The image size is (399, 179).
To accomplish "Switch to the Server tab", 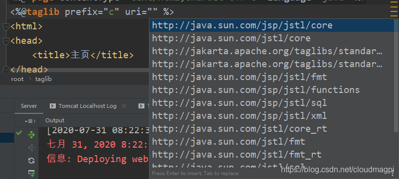I will [x=29, y=106].
